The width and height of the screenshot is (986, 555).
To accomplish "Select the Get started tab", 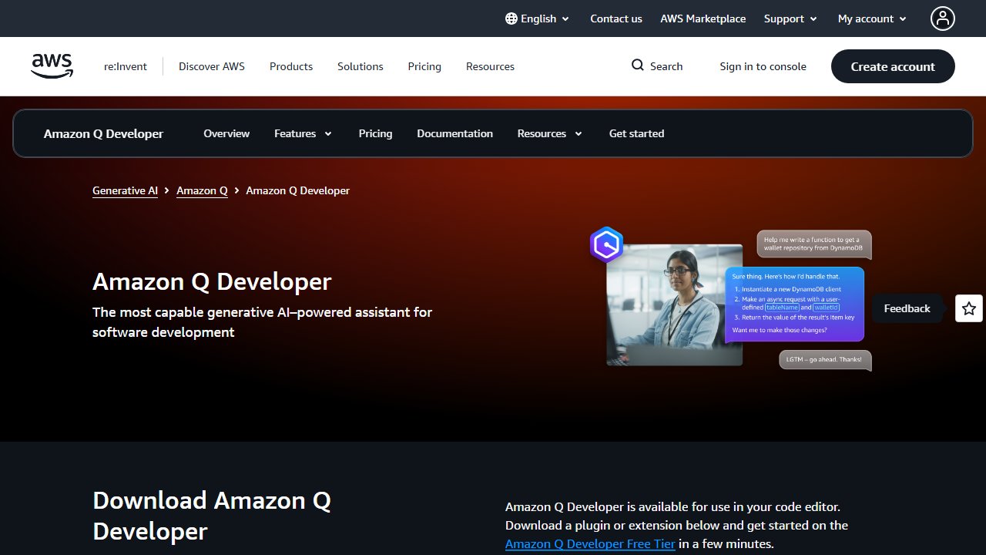I will point(636,133).
